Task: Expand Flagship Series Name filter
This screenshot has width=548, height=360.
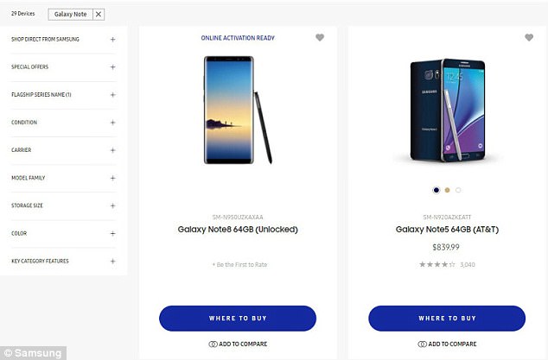Action: click(112, 95)
